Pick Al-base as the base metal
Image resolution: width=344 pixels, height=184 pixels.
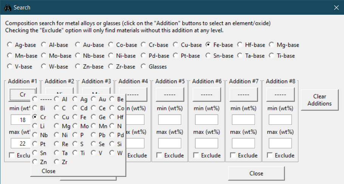[x=44, y=45]
